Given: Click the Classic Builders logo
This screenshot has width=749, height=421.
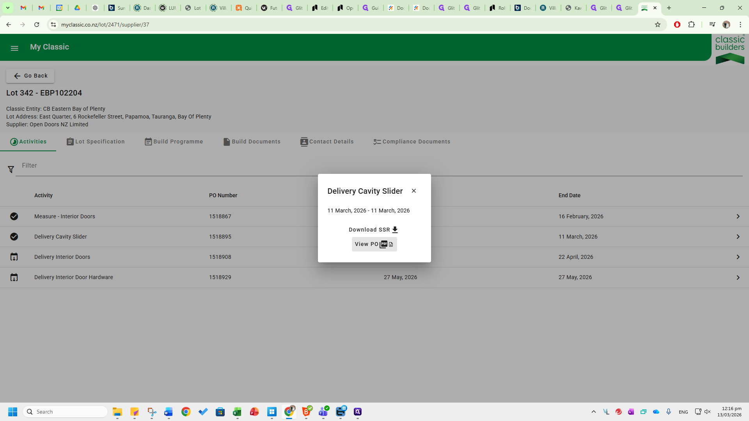Looking at the screenshot, I should 729,49.
